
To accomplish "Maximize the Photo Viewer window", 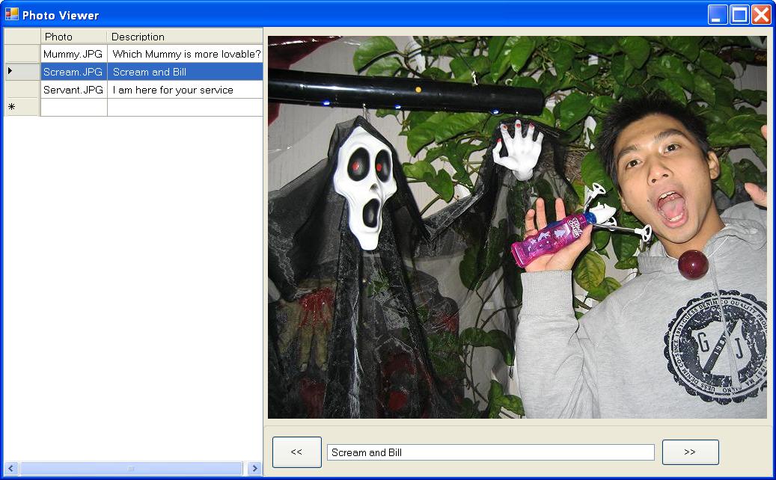I will tap(739, 15).
